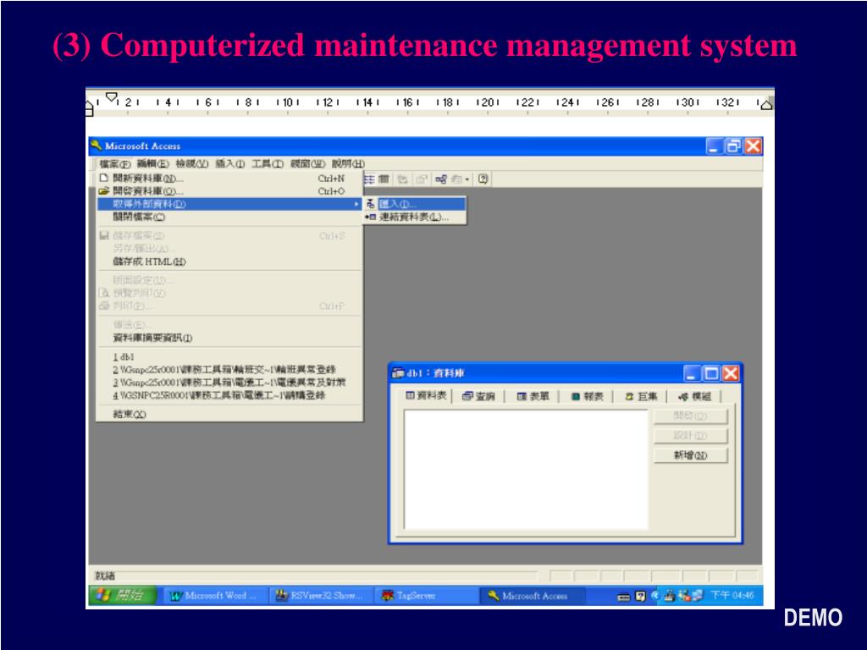Expand hidden tray icons chevron
This screenshot has width=867, height=650.
pyautogui.click(x=656, y=596)
